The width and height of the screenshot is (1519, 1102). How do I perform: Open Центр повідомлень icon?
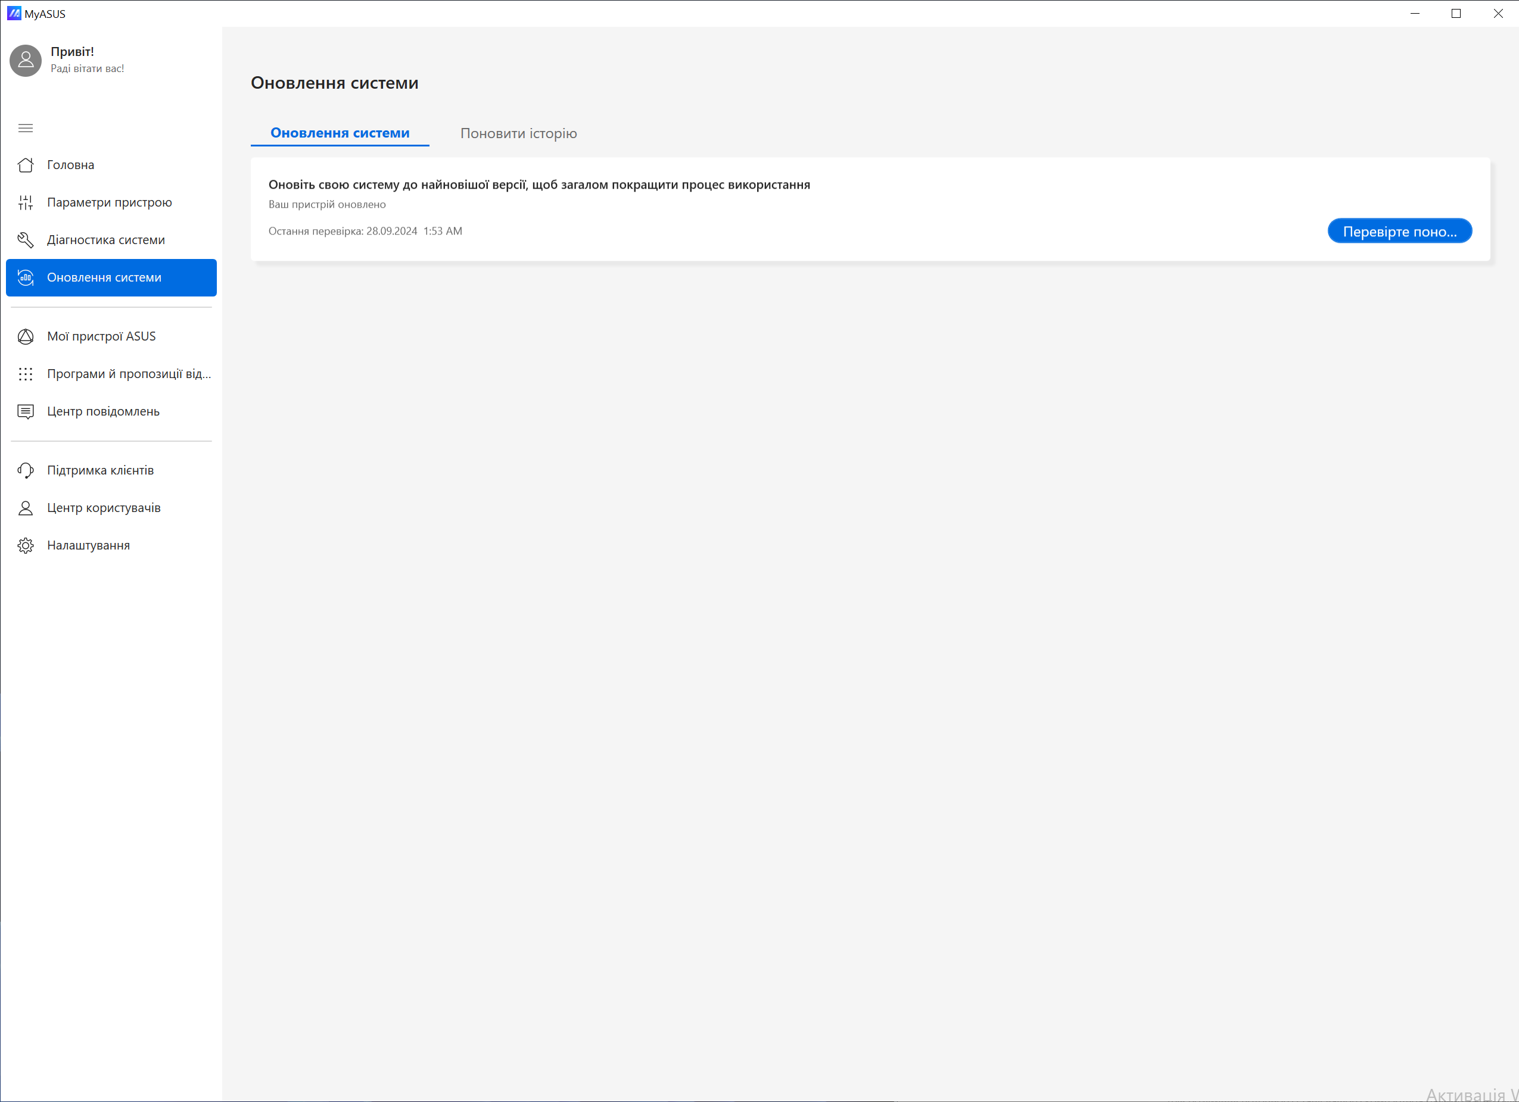(26, 411)
